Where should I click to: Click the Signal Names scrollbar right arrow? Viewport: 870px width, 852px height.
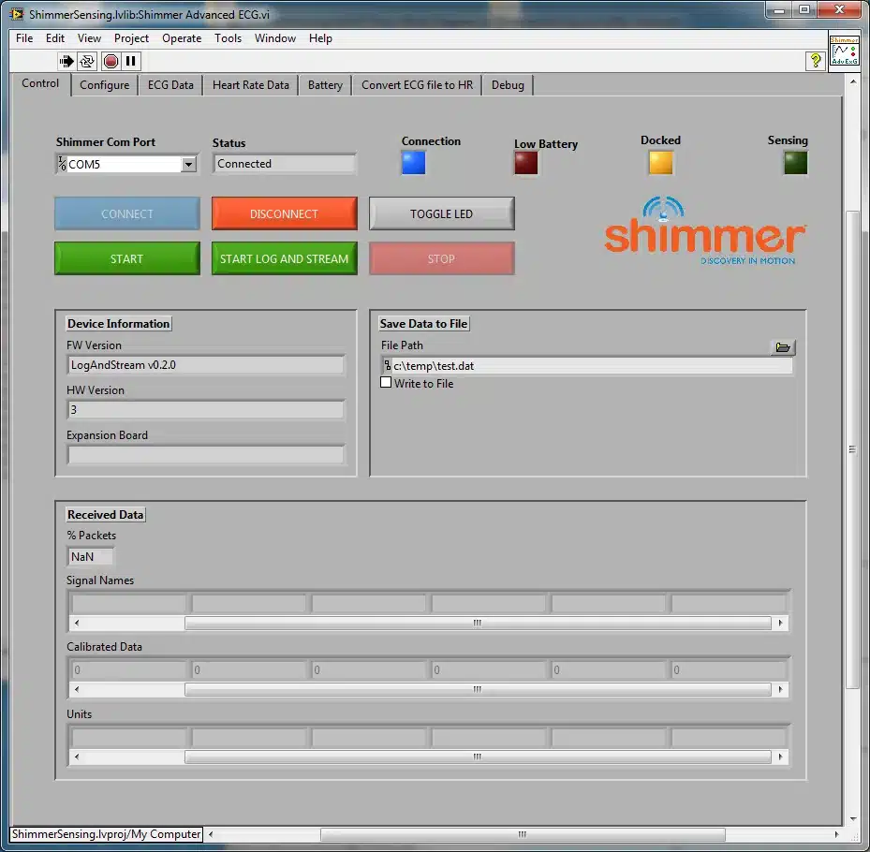coord(781,623)
